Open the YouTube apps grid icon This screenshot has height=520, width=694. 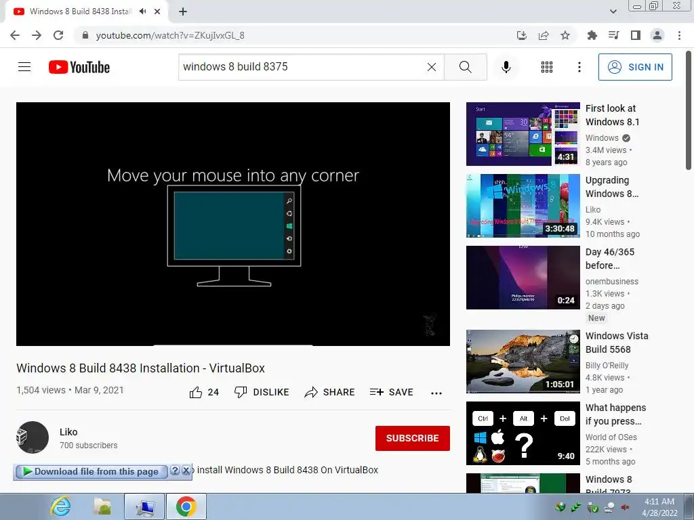pos(547,67)
